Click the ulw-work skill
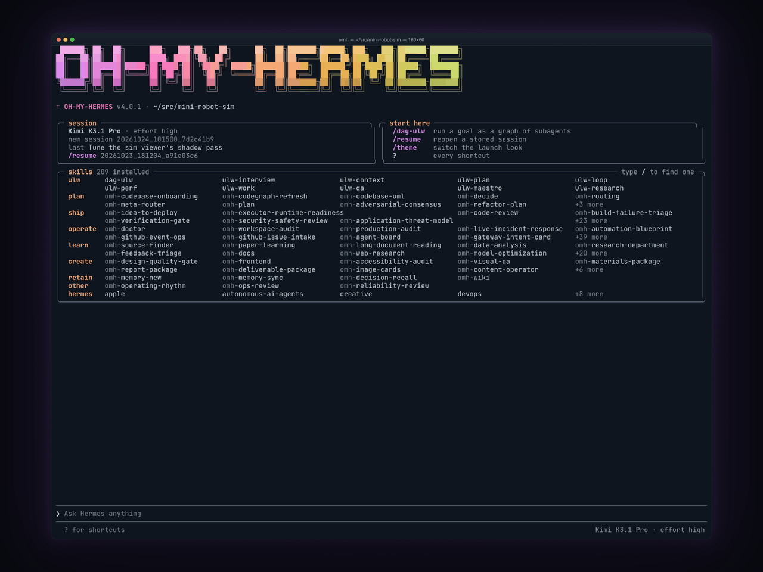 238,188
